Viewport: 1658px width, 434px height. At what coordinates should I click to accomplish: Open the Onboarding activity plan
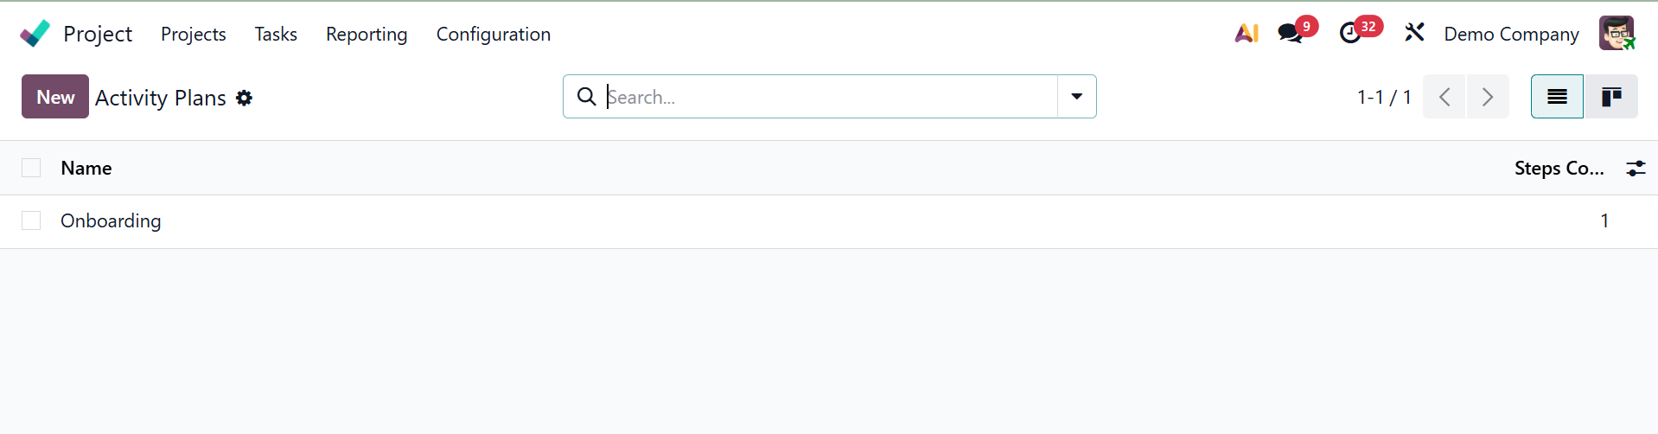[111, 221]
